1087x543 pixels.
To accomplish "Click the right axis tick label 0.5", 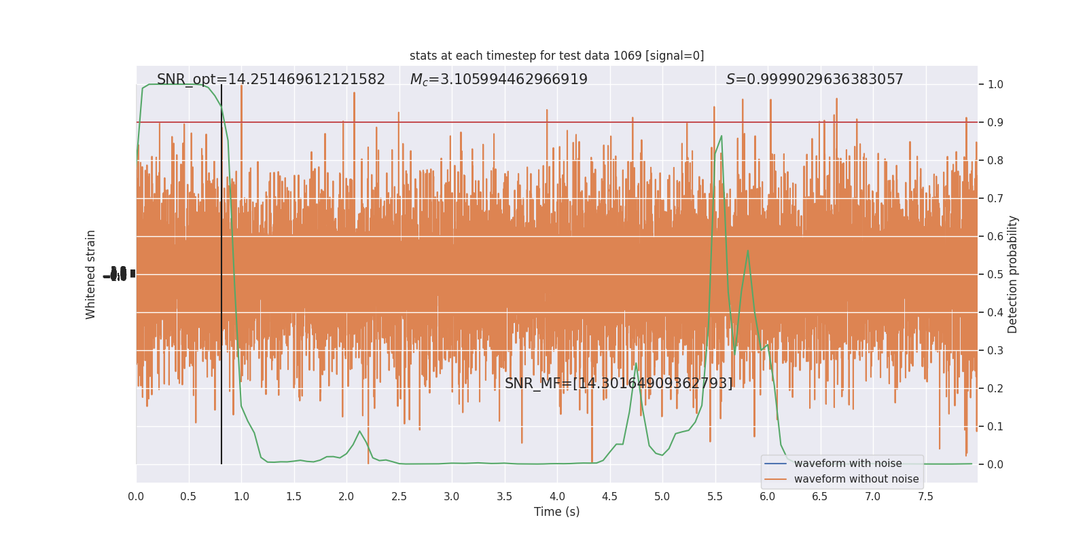I will click(995, 275).
